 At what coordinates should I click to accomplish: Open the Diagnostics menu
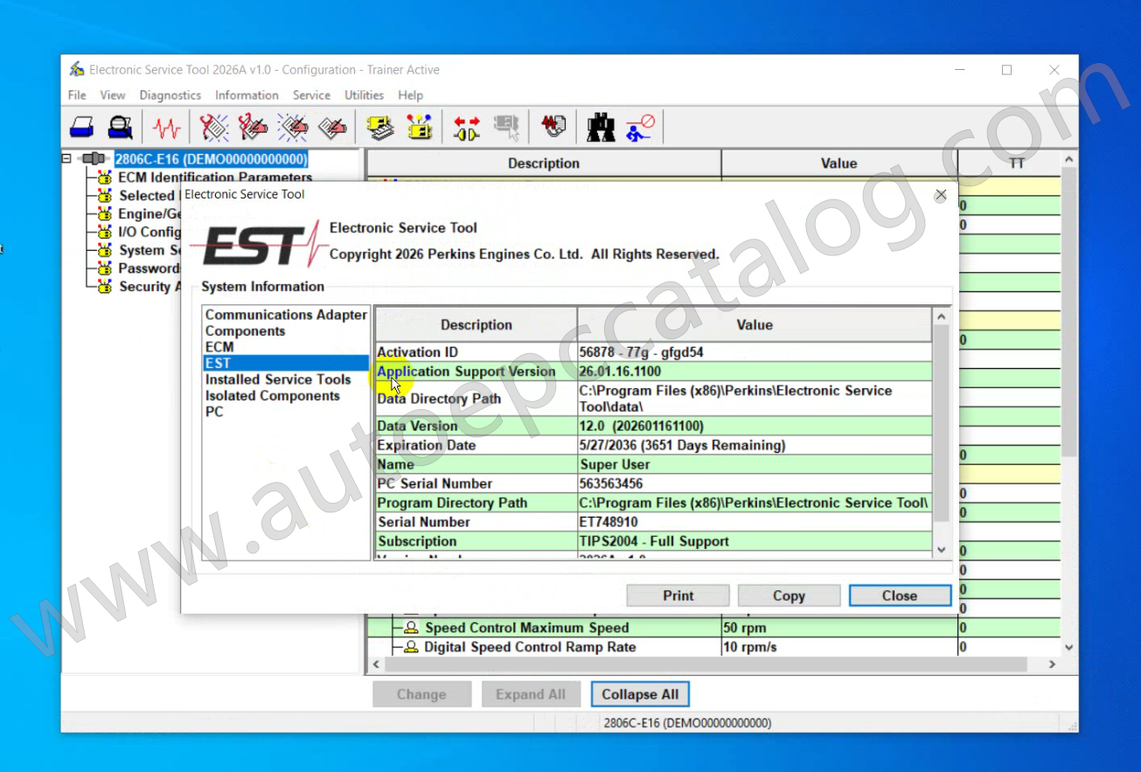(170, 95)
